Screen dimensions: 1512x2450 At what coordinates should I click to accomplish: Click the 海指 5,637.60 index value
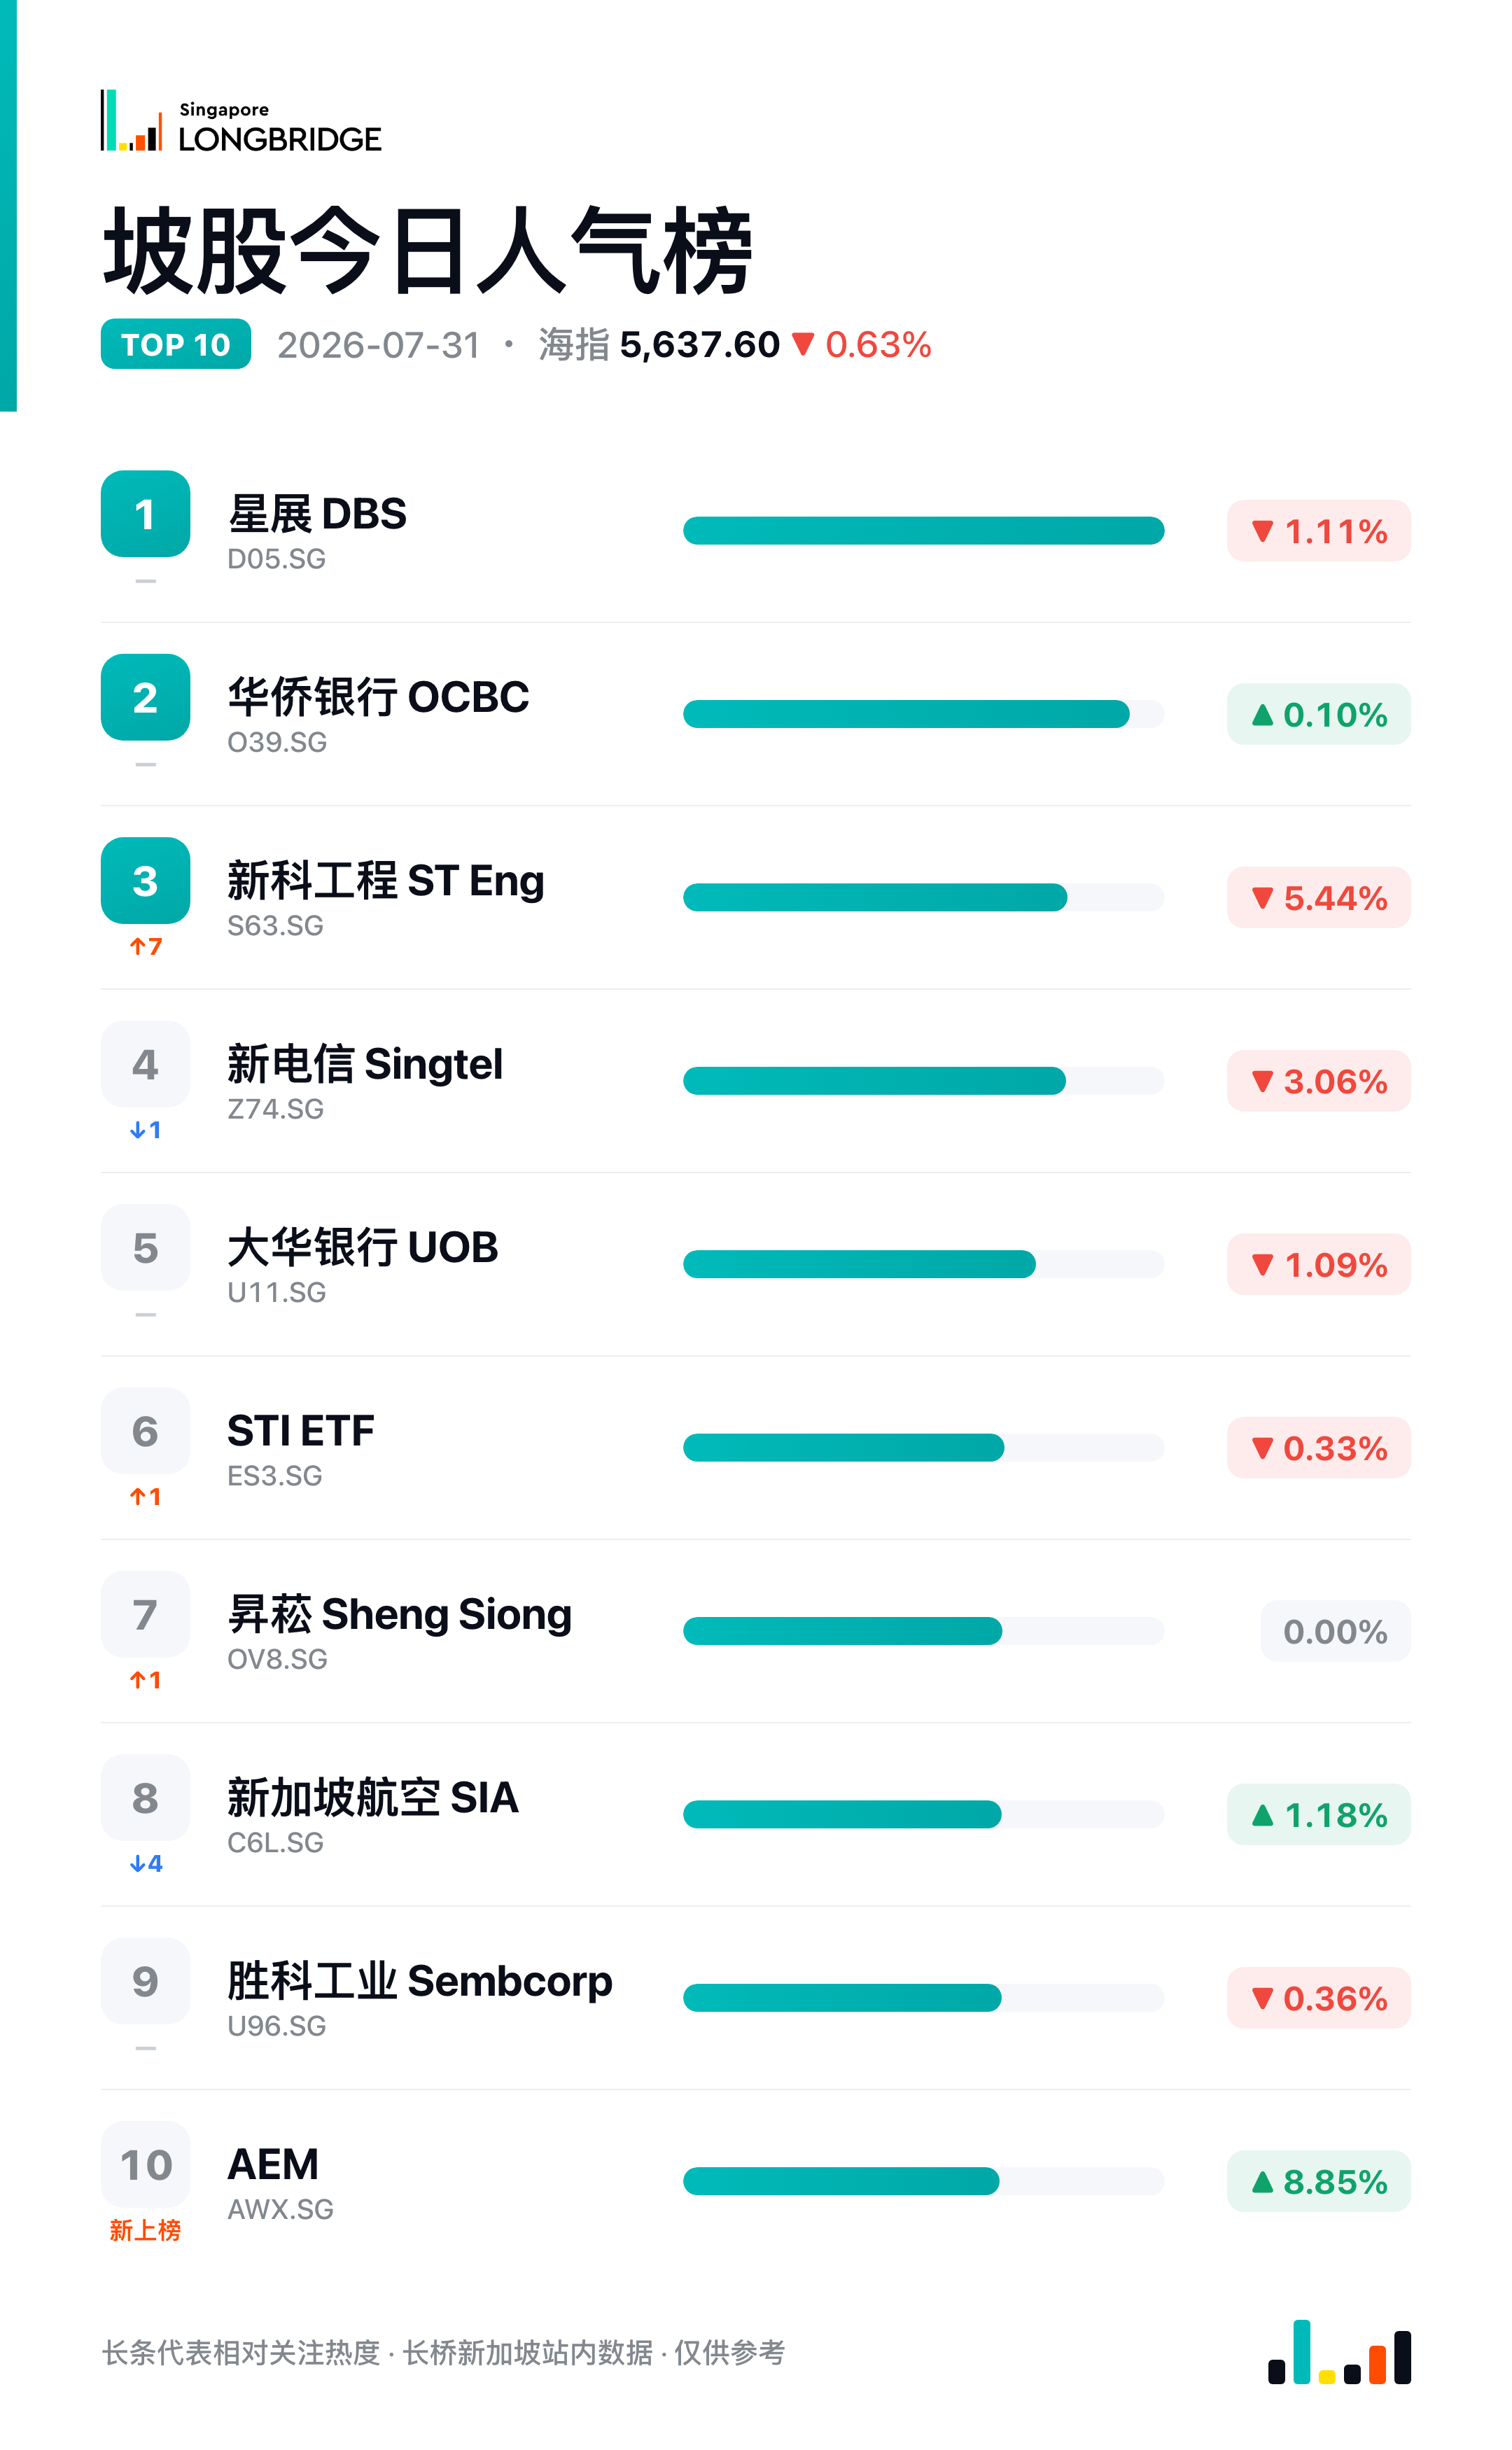coord(659,345)
